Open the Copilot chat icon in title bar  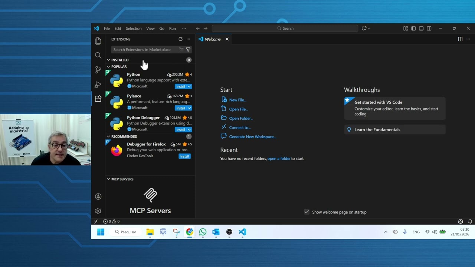[364, 28]
